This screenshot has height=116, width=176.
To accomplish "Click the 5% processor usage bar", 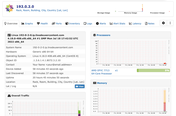I will point(153,70).
